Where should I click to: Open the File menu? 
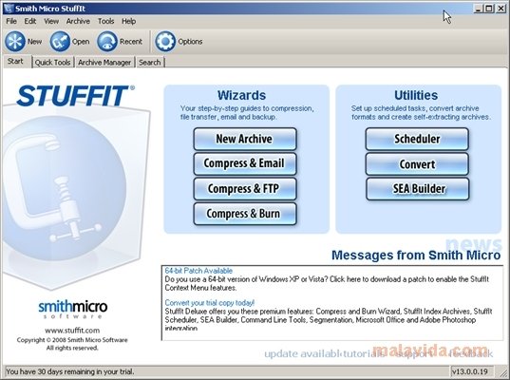click(11, 21)
